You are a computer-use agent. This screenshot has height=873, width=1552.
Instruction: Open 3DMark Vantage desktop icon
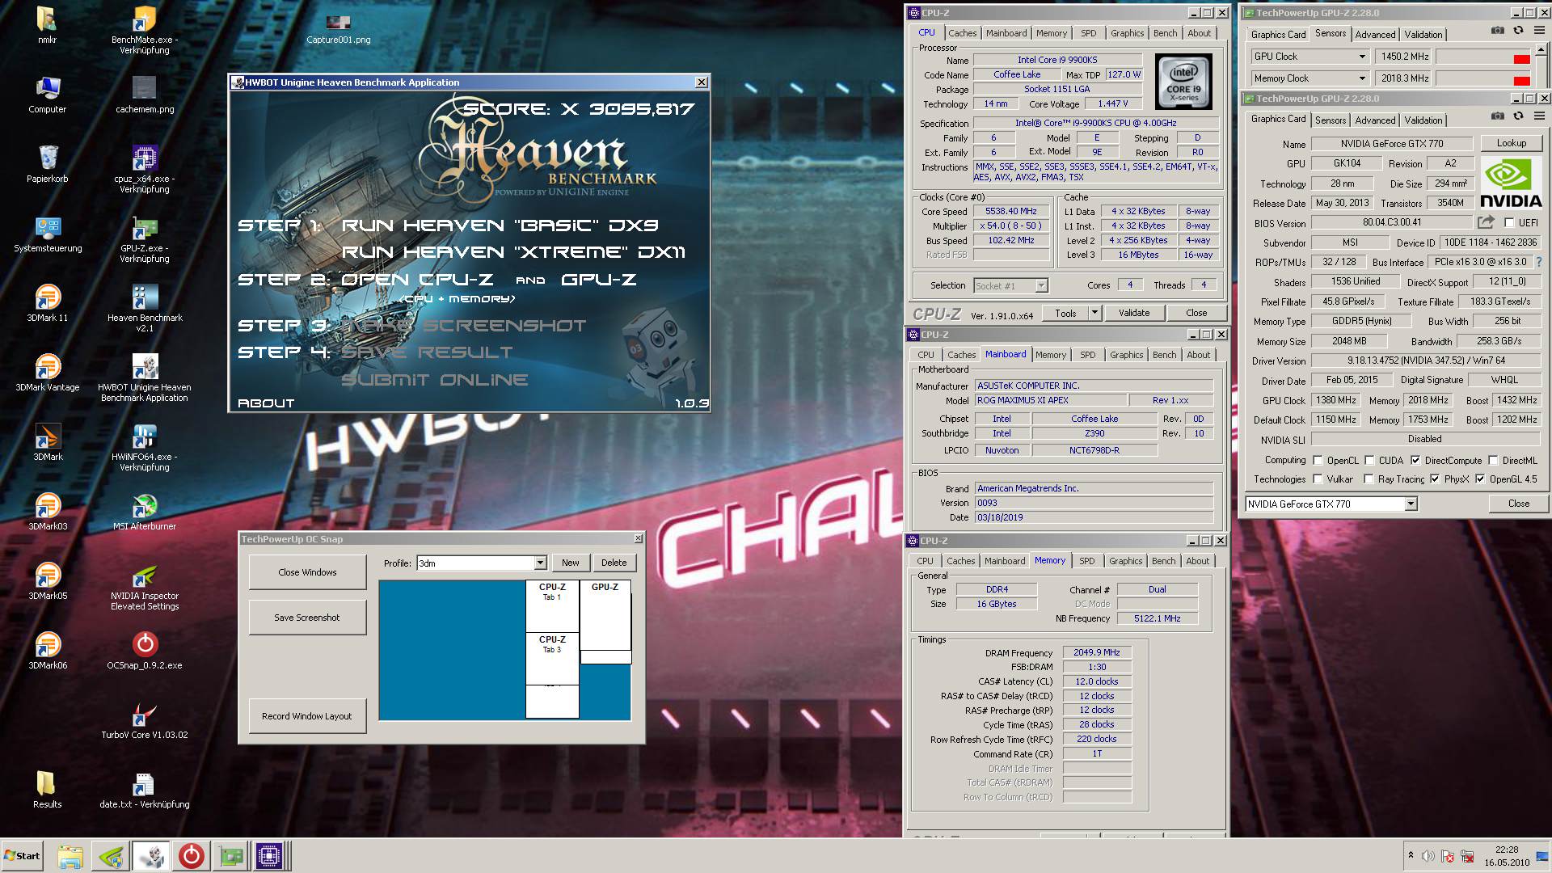point(48,373)
